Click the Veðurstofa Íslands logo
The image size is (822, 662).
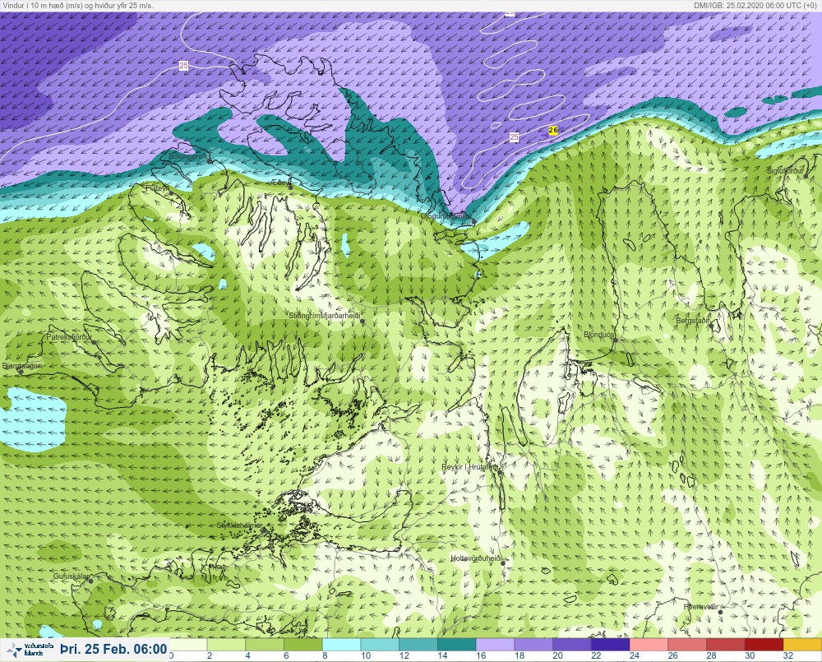(x=29, y=650)
